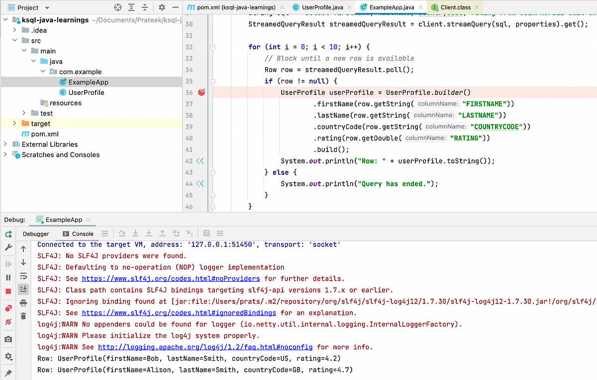Screen dimensions: 597x380
Task: Toggle breakpoint on line 36
Action: tap(202, 92)
